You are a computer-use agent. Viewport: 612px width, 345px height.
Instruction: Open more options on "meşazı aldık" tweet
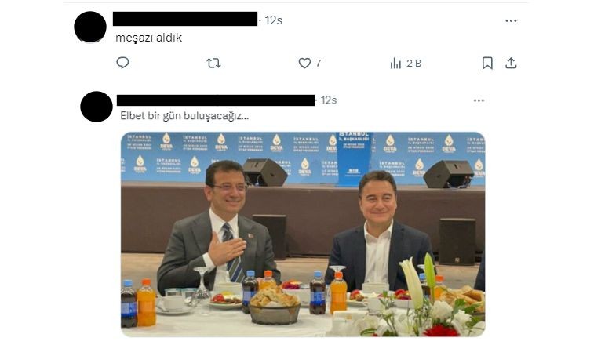(x=511, y=20)
